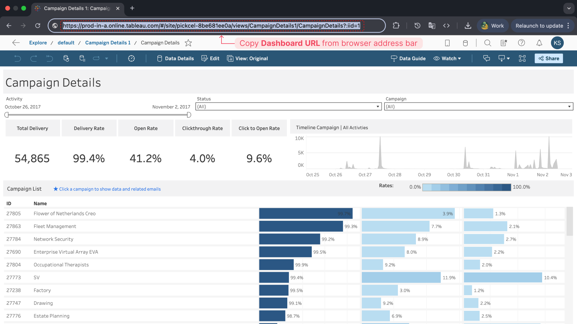Screen dimensions: 577x324
Task: Open the Data Guide pane
Action: (x=408, y=58)
